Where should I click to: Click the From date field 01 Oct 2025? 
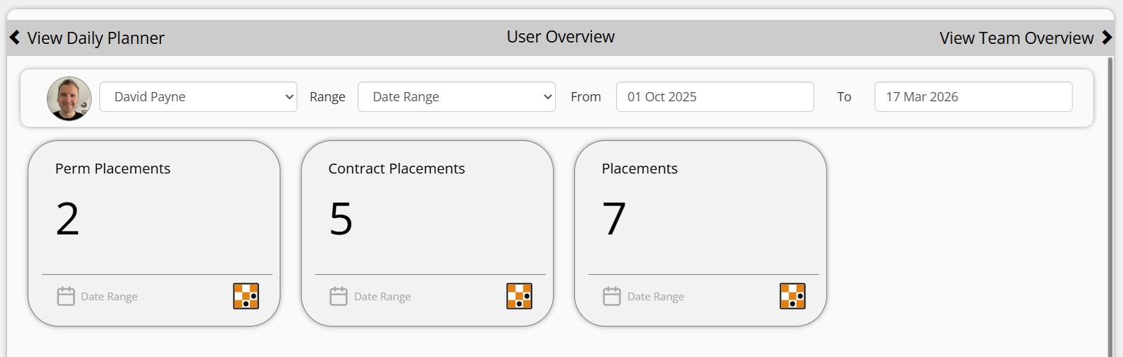[714, 97]
